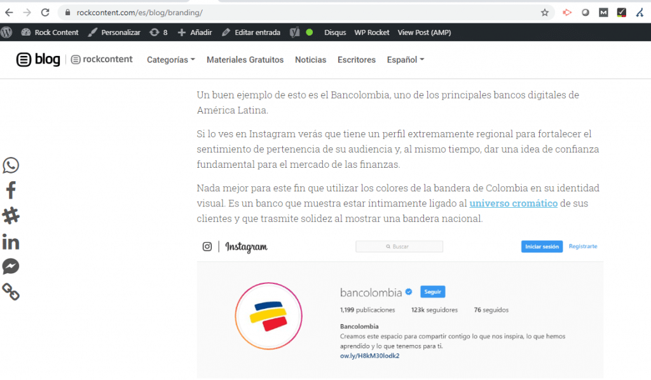The width and height of the screenshot is (651, 380).
Task: Follow the universo cromático link
Action: pyautogui.click(x=514, y=203)
